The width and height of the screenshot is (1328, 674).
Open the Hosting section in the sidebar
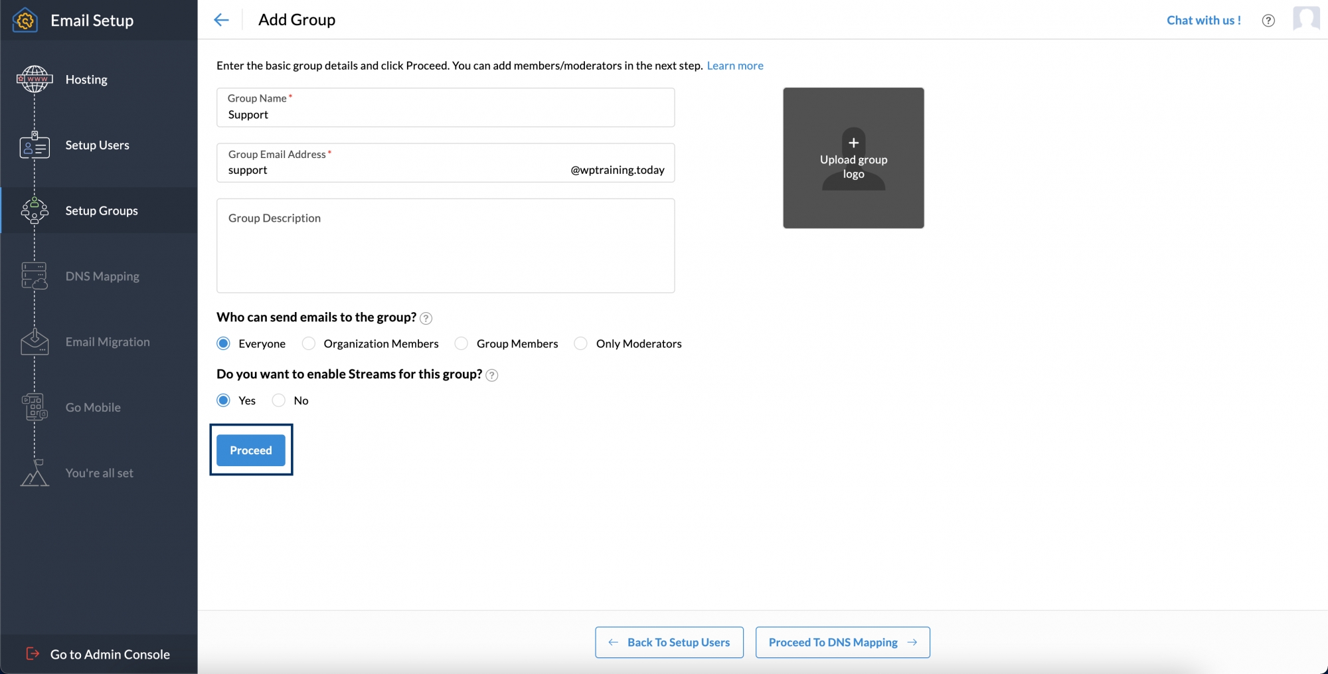coord(86,79)
